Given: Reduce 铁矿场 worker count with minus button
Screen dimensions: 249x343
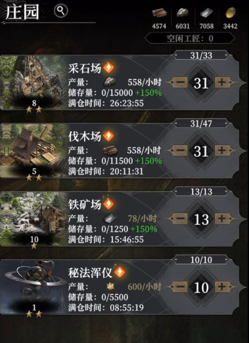Looking at the screenshot, I should click(x=179, y=219).
